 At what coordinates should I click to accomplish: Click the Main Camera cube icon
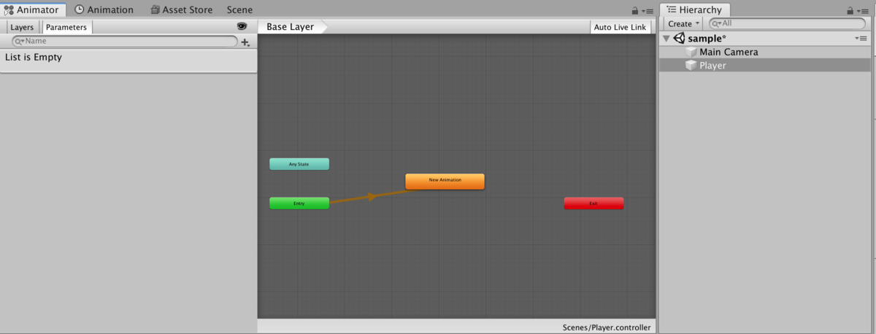tap(691, 52)
